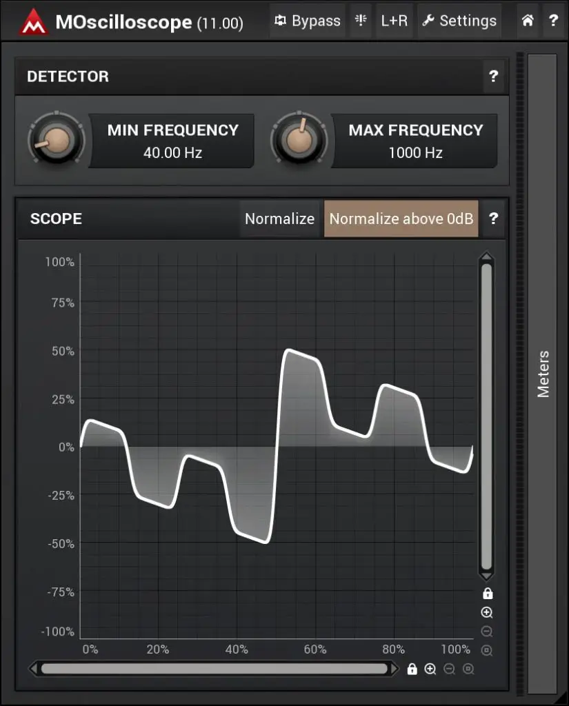Click the vertical zoom-in magnifier icon
This screenshot has height=706, width=569.
[x=487, y=612]
